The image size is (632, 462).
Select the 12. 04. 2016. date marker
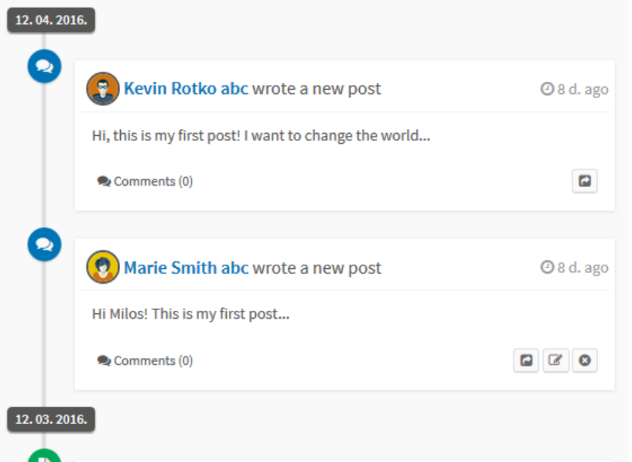point(51,20)
